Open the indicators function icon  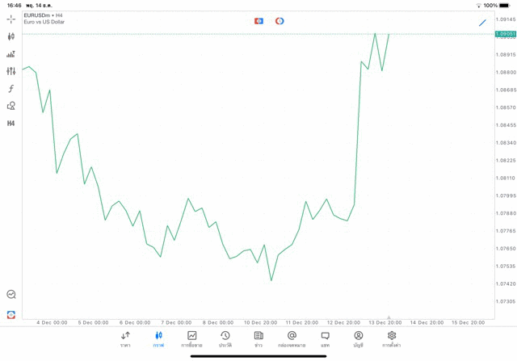point(11,89)
